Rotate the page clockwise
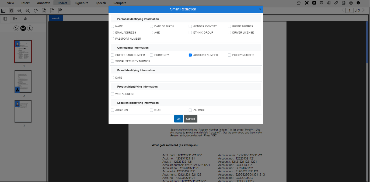 tap(36, 11)
